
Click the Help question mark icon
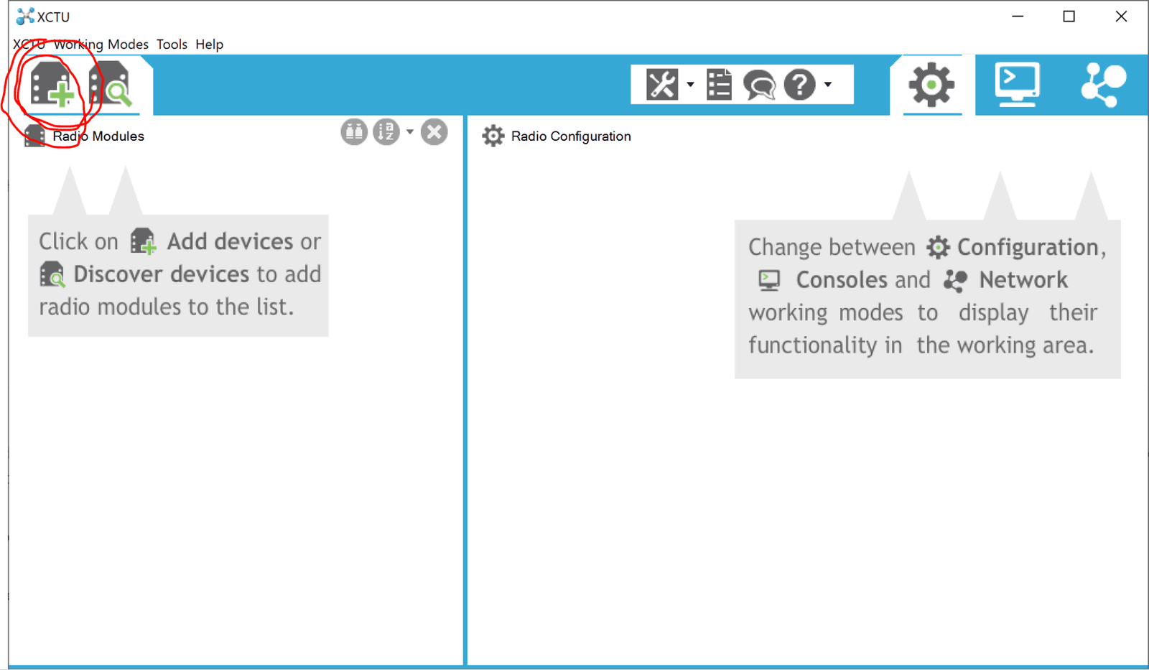[799, 85]
